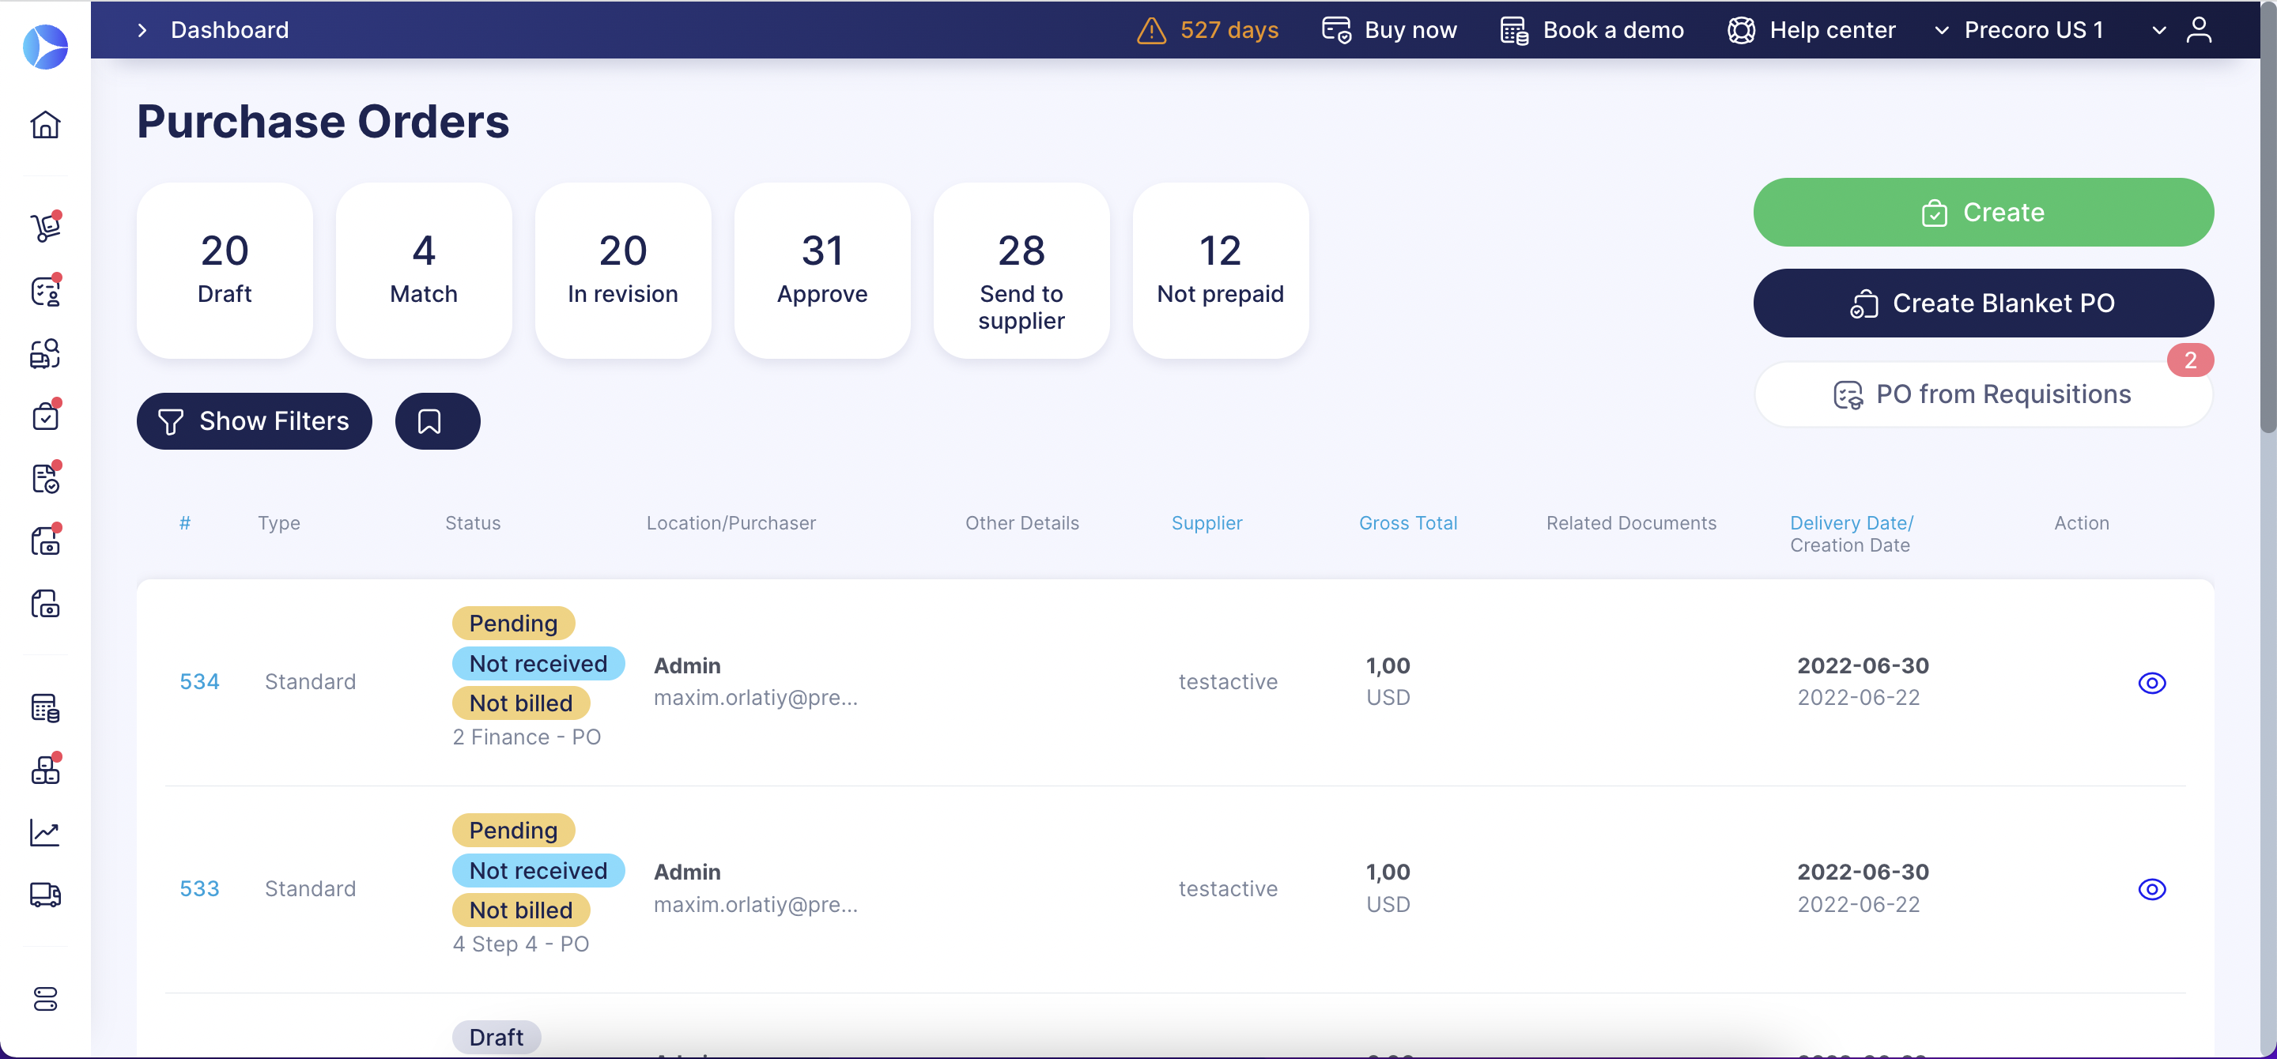The height and width of the screenshot is (1059, 2277).
Task: Open the configuration toggles sidebar icon
Action: coord(45,998)
